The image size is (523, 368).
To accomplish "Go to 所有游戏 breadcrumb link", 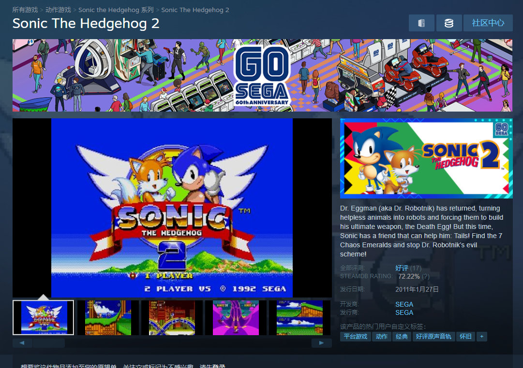I will 25,10.
